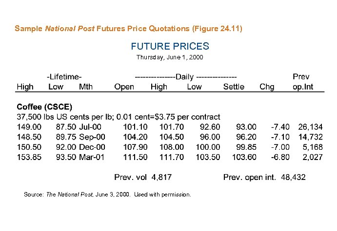The height and width of the screenshot is (231, 337).
Task: Select the Coffee (CSCE) commodity heading
Action: click(x=44, y=107)
